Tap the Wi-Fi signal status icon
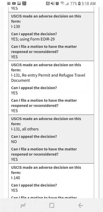Image resolution: width=103 pixels, height=212 pixels. pos(62,3)
